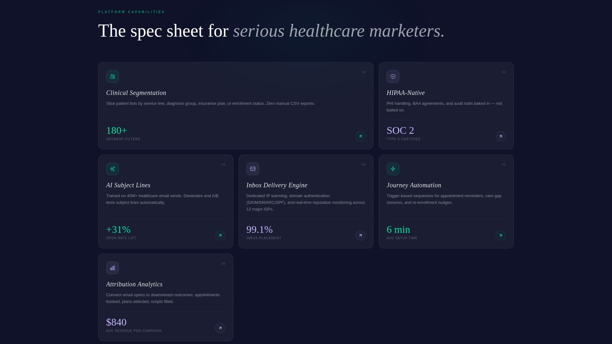The width and height of the screenshot is (612, 344).
Task: Click the 180+ segment filters stat
Action: click(x=117, y=130)
